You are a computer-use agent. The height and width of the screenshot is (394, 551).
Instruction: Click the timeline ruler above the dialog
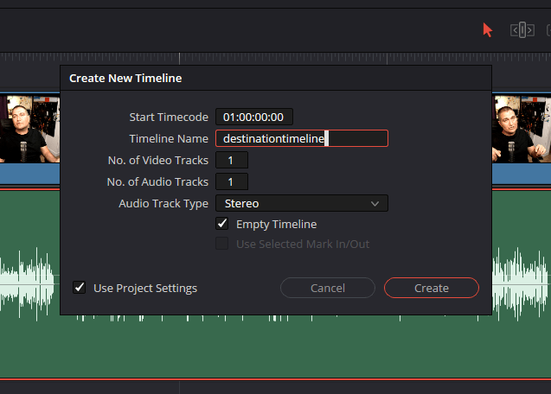pos(275,59)
